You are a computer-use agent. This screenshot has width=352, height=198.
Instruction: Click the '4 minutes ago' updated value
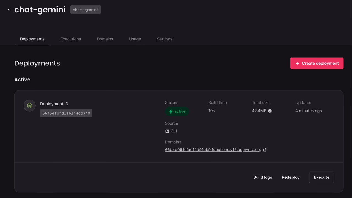coord(309,111)
